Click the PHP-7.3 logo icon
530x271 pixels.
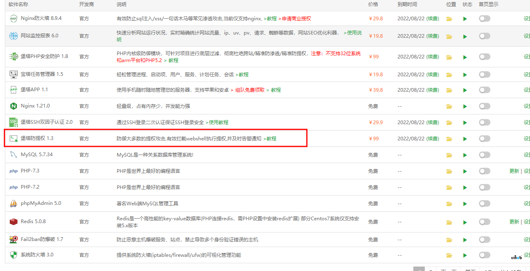point(13,171)
